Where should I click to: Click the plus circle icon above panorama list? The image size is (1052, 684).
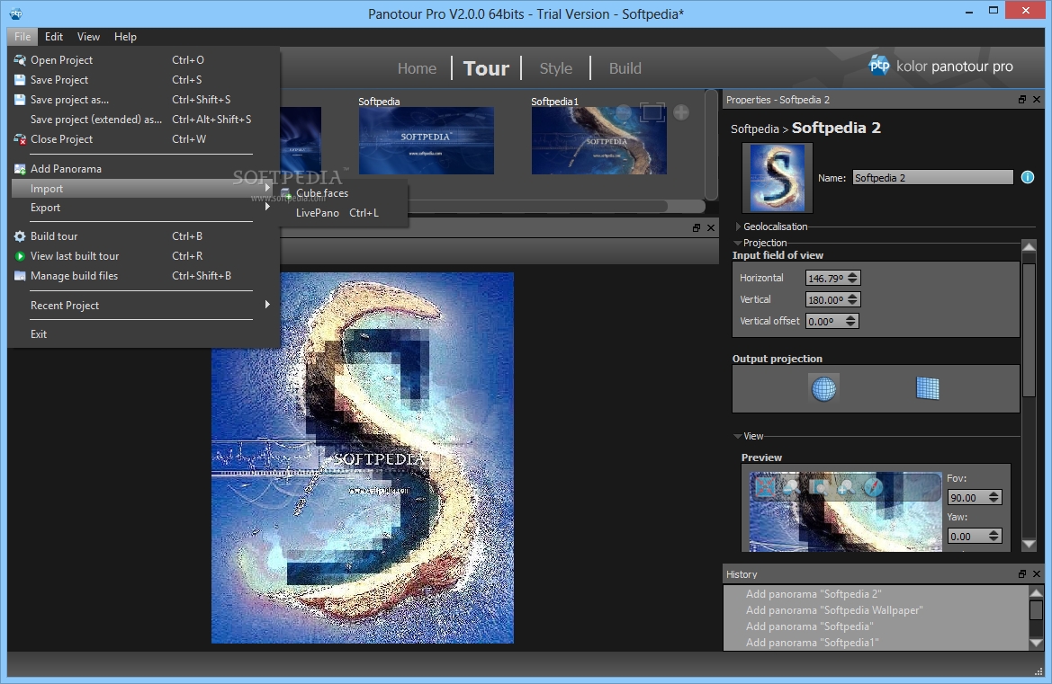coord(681,112)
